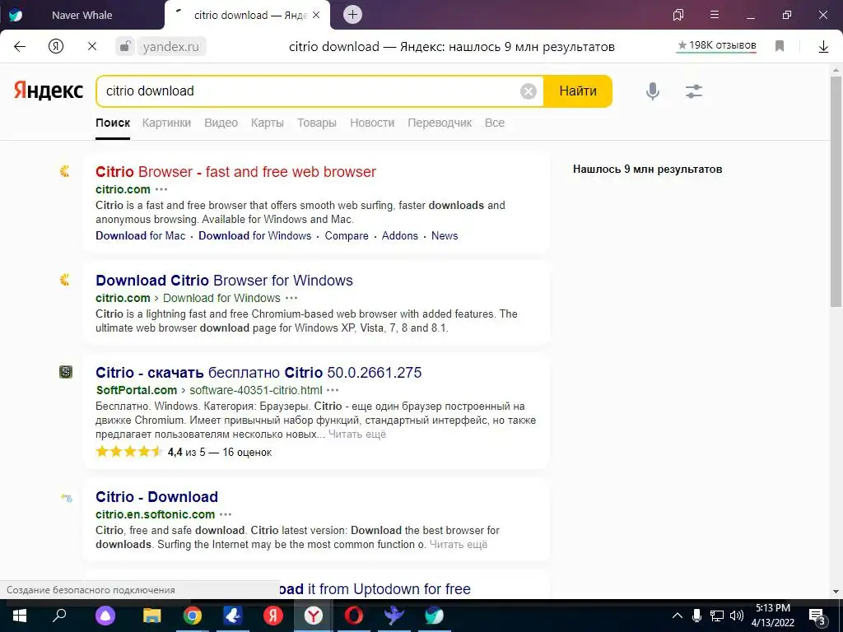Follow the Download for Windows sitelink
Image resolution: width=843 pixels, height=632 pixels.
[255, 235]
